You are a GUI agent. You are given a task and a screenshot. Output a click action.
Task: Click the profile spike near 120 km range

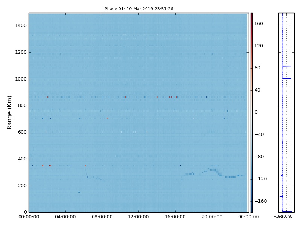281,196
